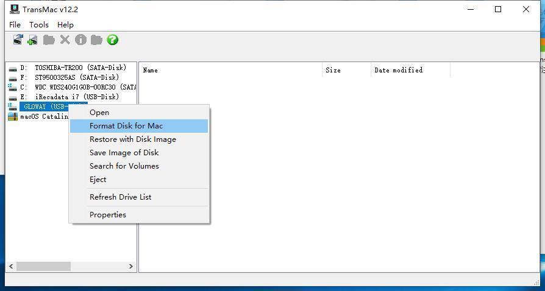Image resolution: width=545 pixels, height=291 pixels.
Task: Click the horizontal scrollbar thumb in drive list
Action: (x=43, y=267)
